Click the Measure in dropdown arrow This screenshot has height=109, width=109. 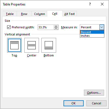pyautogui.click(x=102, y=27)
